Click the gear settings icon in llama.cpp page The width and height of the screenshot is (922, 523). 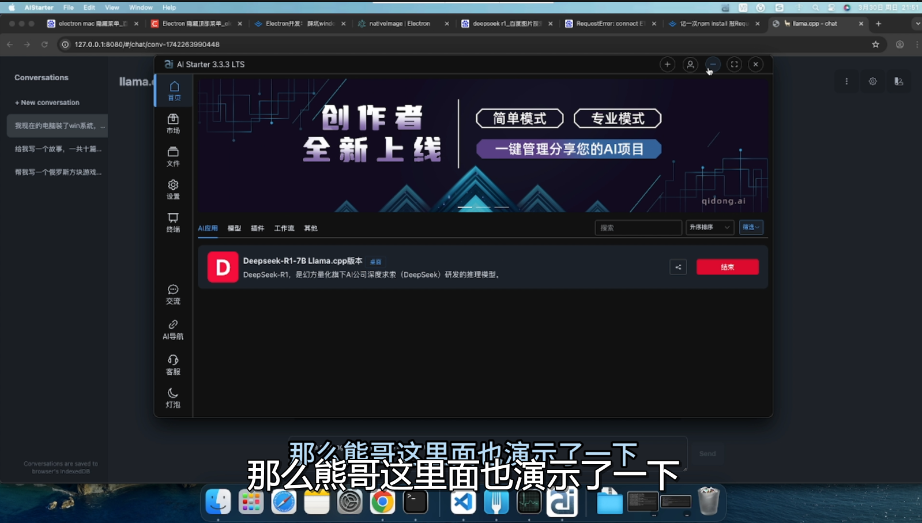[x=872, y=81]
